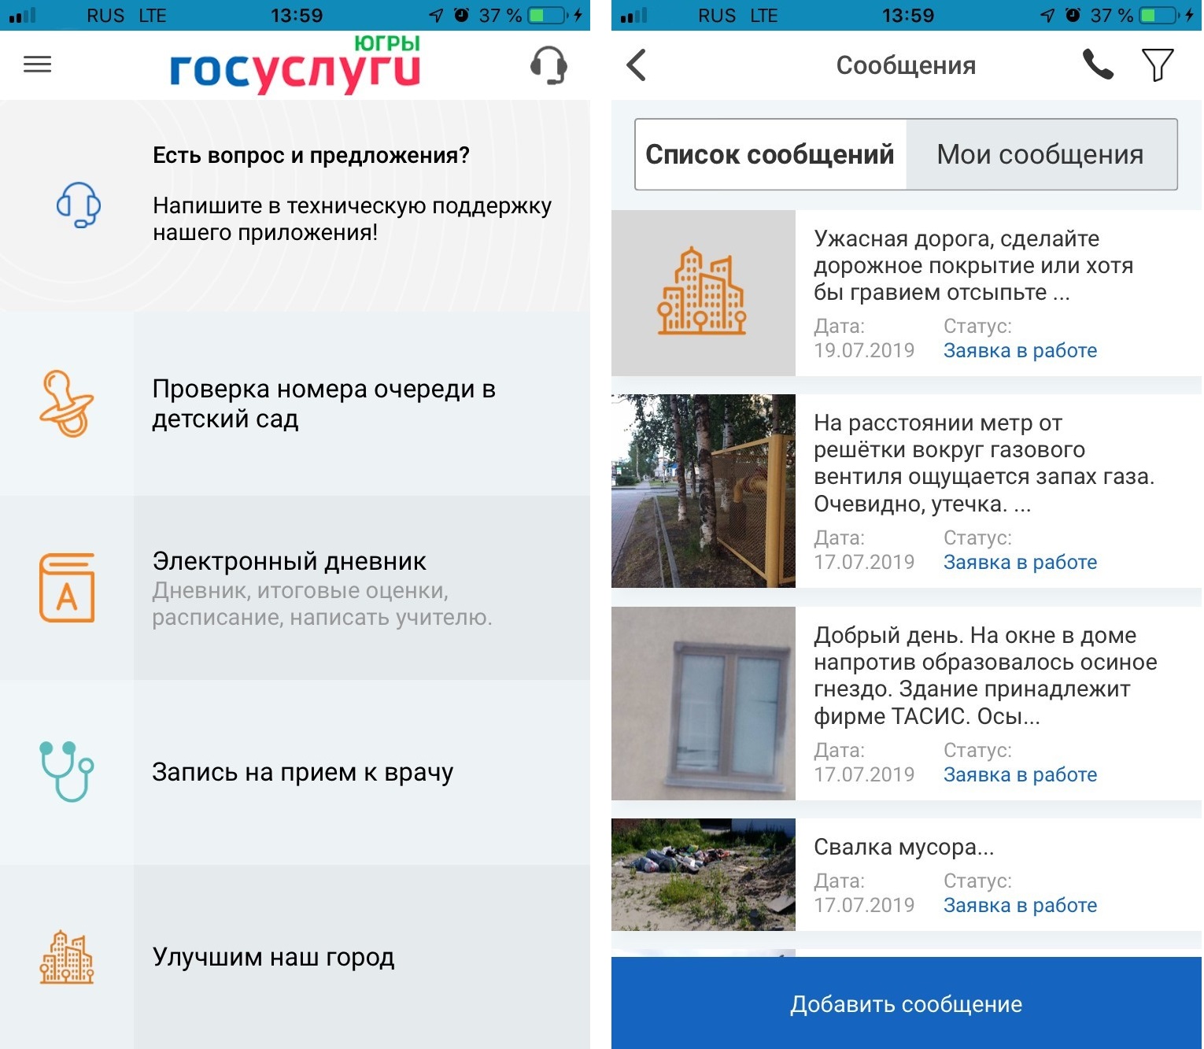Tap the headset support icon in header
Viewport: 1204px width, 1049px height.
coord(548,65)
